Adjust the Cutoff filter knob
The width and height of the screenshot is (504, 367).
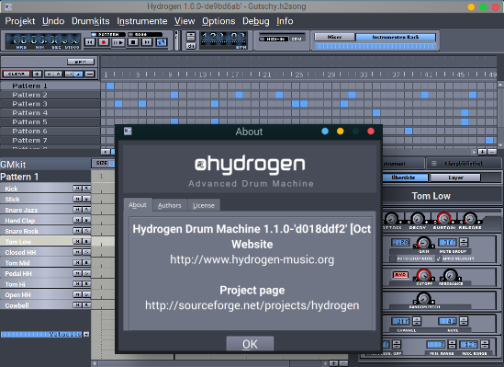point(424,276)
